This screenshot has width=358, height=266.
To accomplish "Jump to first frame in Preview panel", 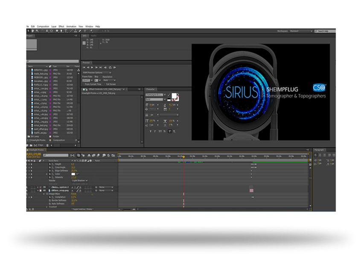I will 84,67.
